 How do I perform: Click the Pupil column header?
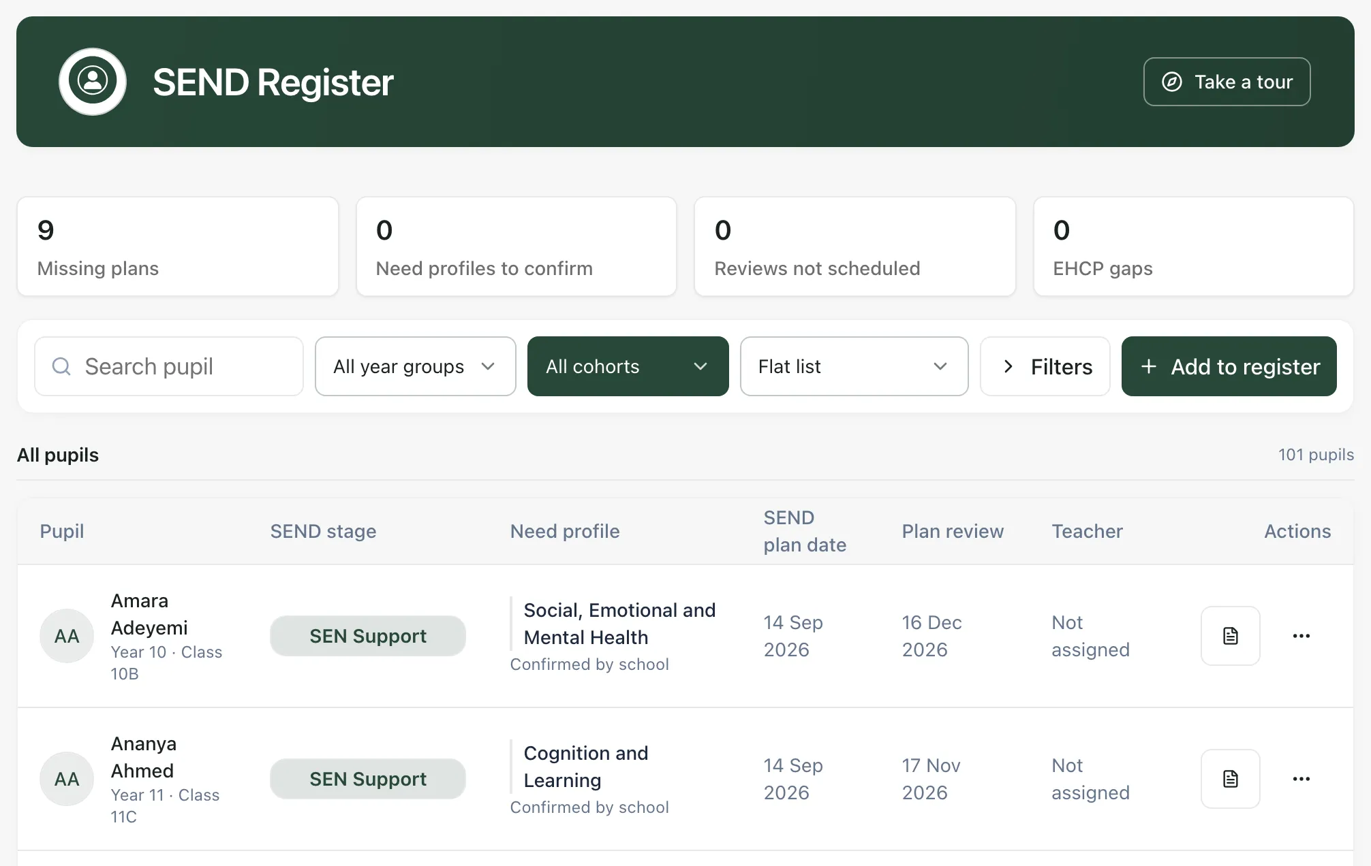(x=62, y=531)
